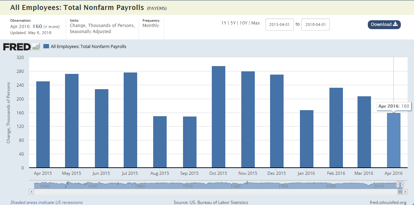Click the navigator scrollbar left arrow
The height and width of the screenshot is (205, 414).
tap(31, 191)
